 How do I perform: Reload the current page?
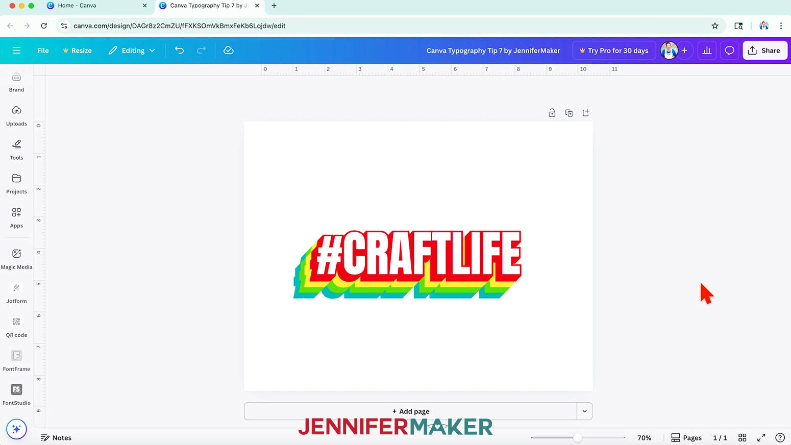44,26
